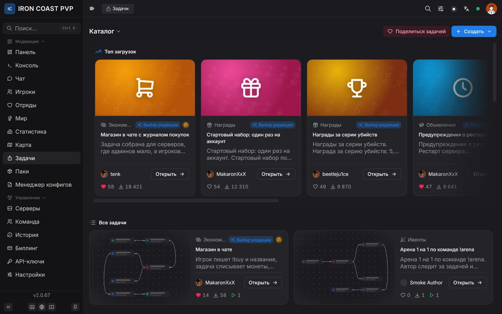502x314 pixels.
Task: Click the vertical page scrollbar
Action: click(x=494, y=72)
